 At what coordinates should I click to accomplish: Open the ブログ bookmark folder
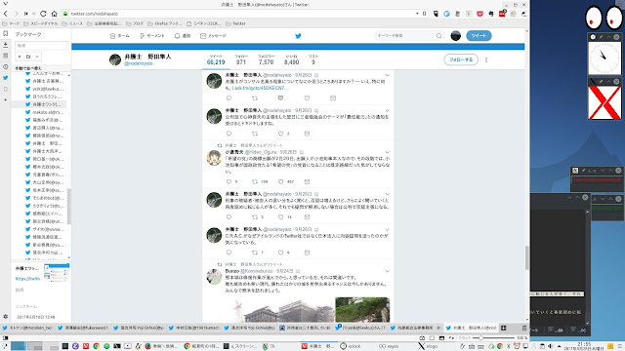pyautogui.click(x=135, y=23)
